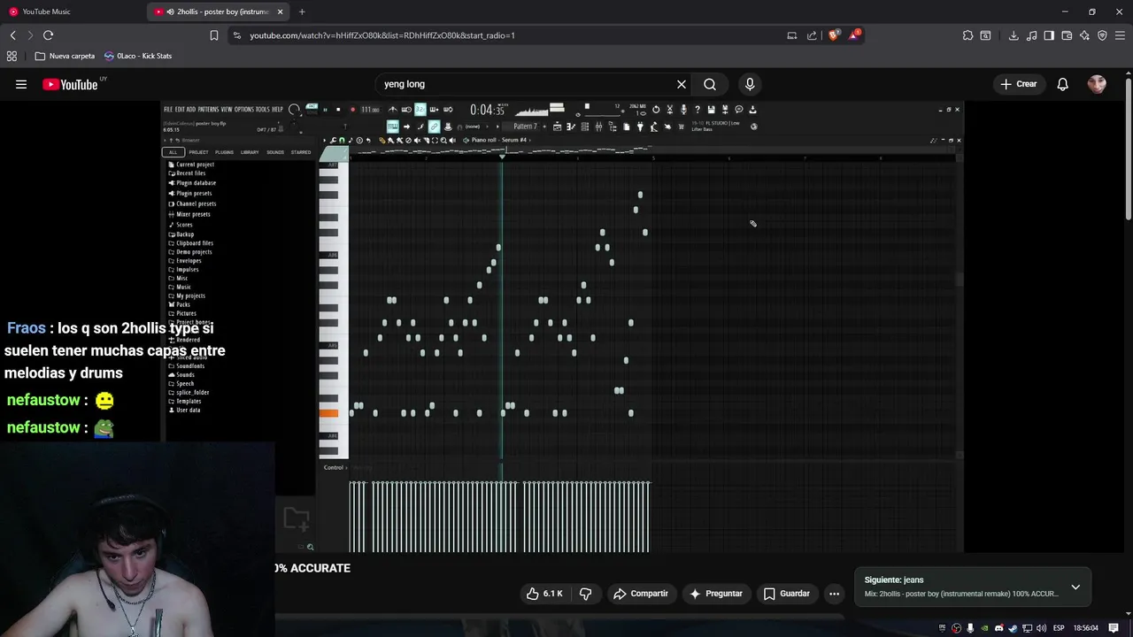Screen dimensions: 1133x637
Task: Click the YouTube search magnifier button
Action: coord(710,84)
